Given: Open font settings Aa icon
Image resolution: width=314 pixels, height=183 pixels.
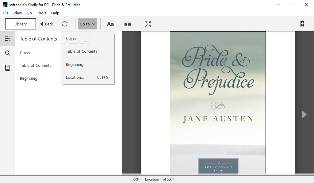Looking at the screenshot, I should coord(110,24).
